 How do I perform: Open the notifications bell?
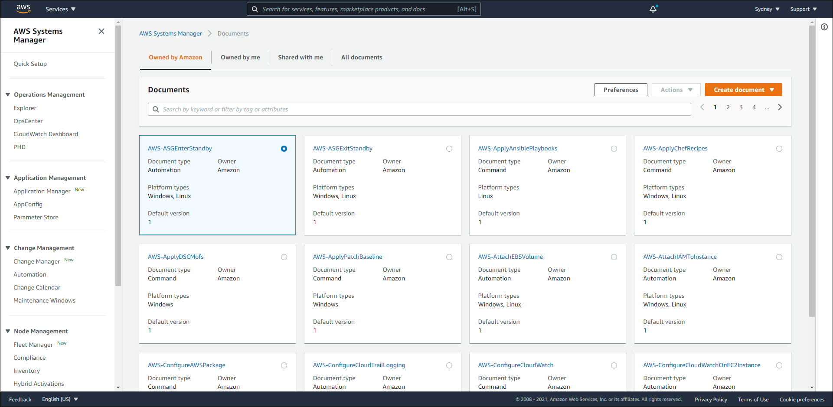pyautogui.click(x=653, y=9)
